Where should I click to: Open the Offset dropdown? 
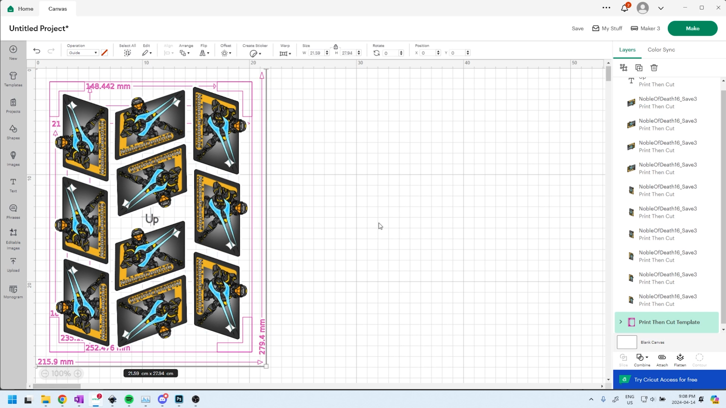point(226,53)
